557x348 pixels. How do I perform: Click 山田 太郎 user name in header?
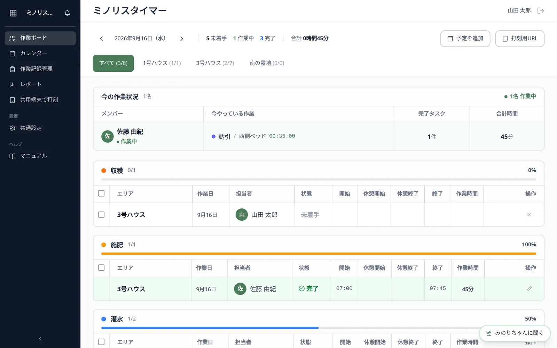(x=519, y=11)
